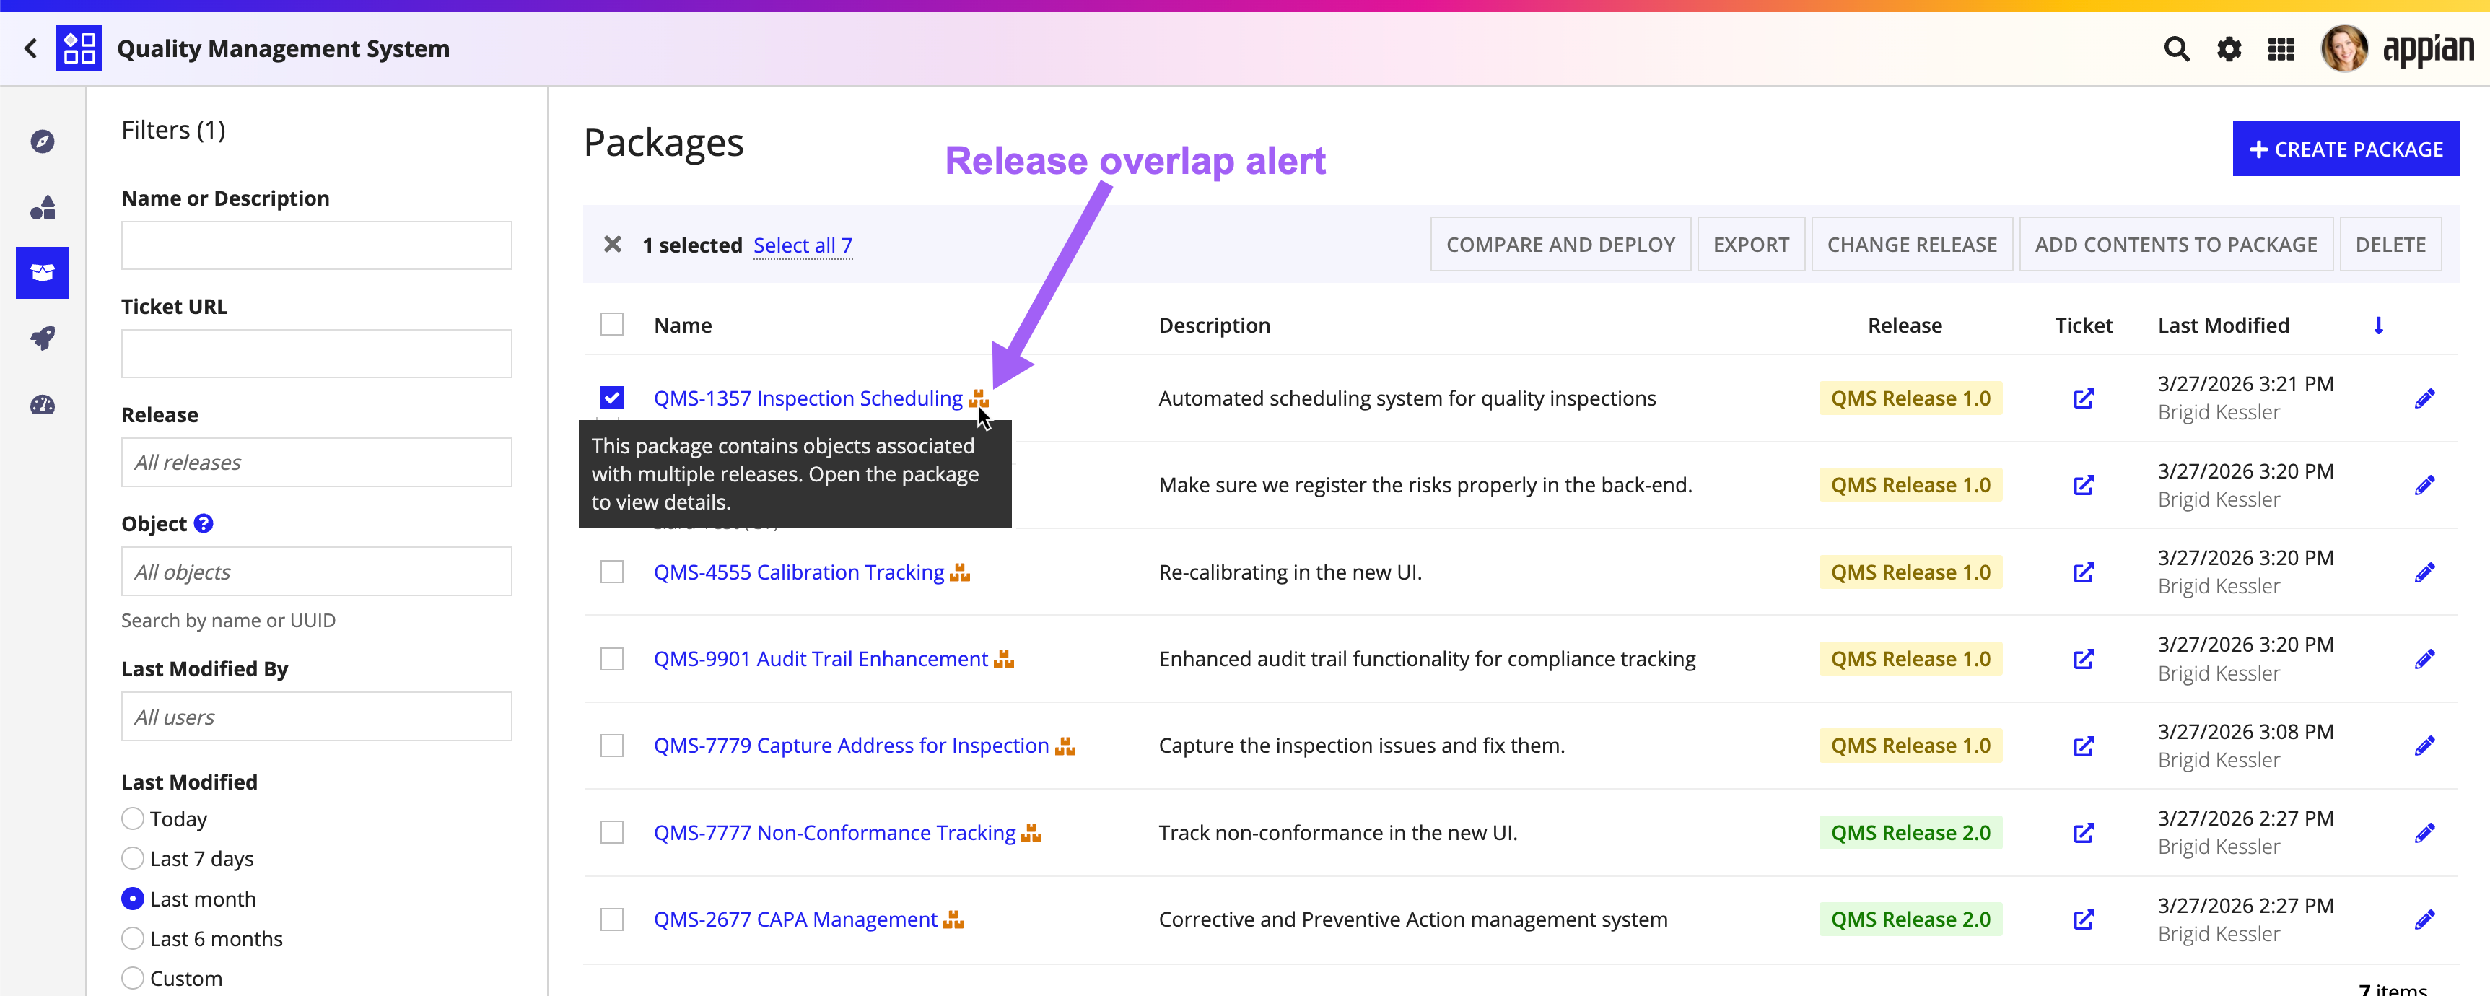Clear selection with the X icon
Image resolution: width=2490 pixels, height=996 pixels.
613,245
